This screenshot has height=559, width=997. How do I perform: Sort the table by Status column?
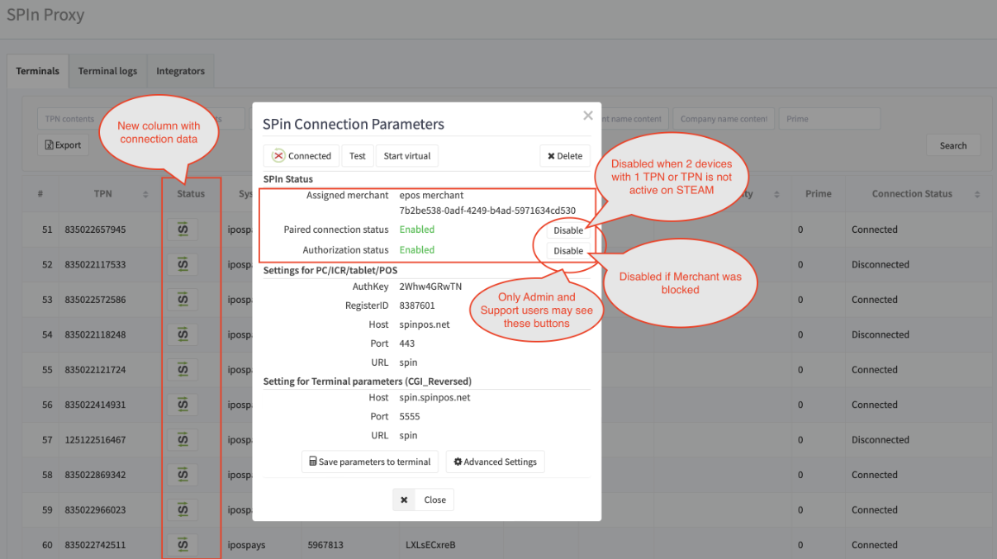tap(191, 194)
